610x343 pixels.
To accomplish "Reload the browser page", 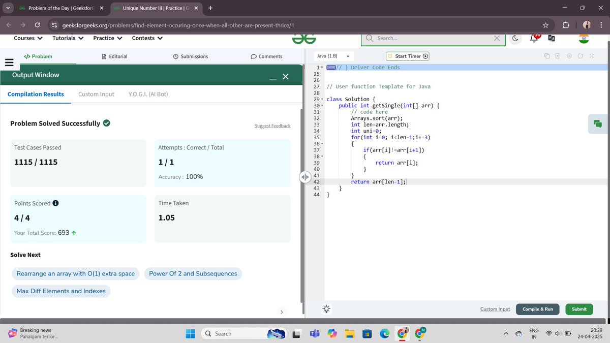I will (x=37, y=25).
